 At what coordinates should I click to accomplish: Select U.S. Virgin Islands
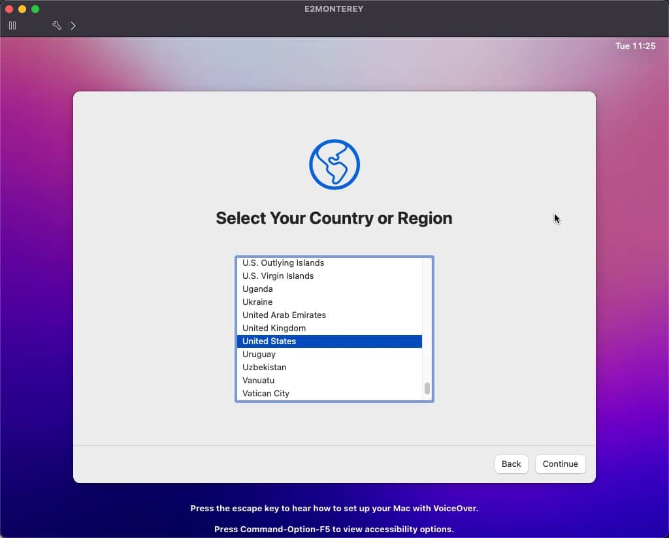[x=329, y=276]
